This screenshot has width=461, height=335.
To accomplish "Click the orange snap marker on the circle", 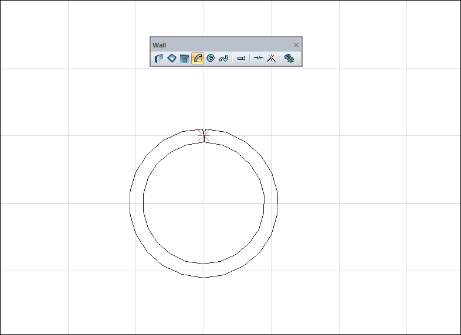I will coord(204,135).
